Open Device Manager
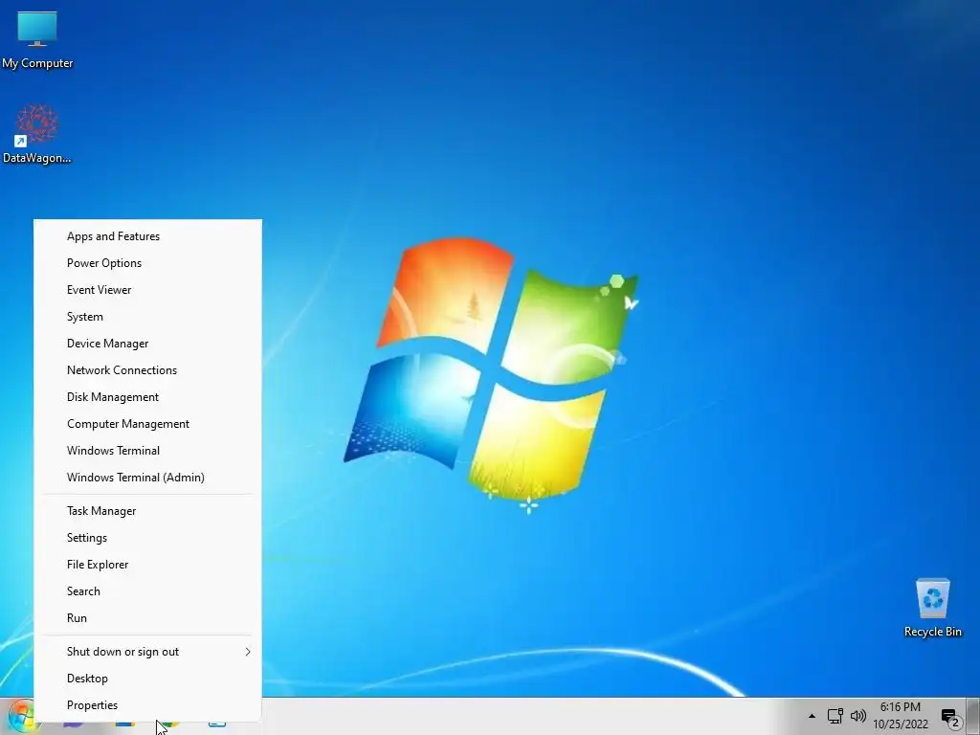The height and width of the screenshot is (735, 980). [147, 344]
